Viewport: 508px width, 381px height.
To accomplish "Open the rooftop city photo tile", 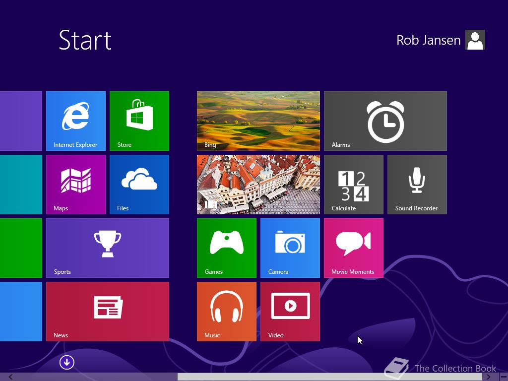I will [x=258, y=185].
